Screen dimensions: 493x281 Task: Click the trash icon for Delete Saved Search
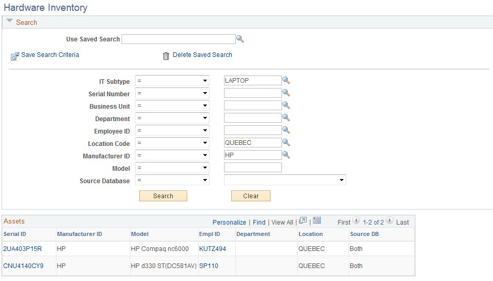pos(166,56)
